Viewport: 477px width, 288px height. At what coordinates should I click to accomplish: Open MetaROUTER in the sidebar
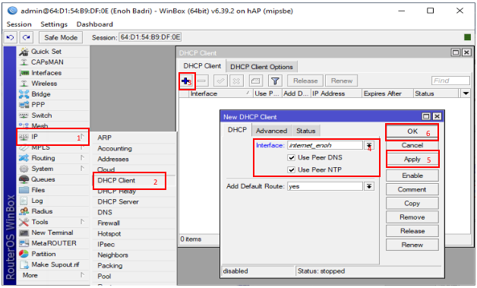(54, 243)
